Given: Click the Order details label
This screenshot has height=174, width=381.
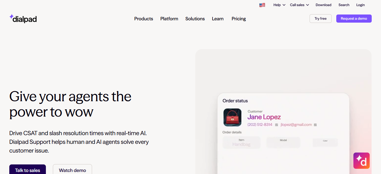Looking at the screenshot, I should pos(232,132).
